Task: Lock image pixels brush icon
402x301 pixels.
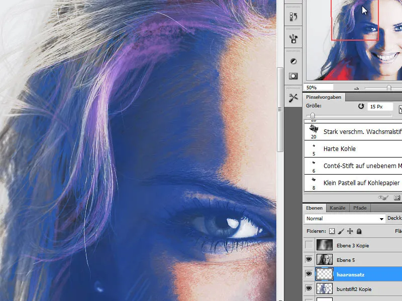Action: 341,231
